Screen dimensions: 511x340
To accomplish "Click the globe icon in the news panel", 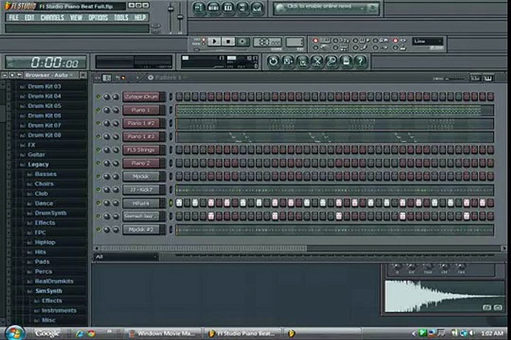I will (280, 8).
